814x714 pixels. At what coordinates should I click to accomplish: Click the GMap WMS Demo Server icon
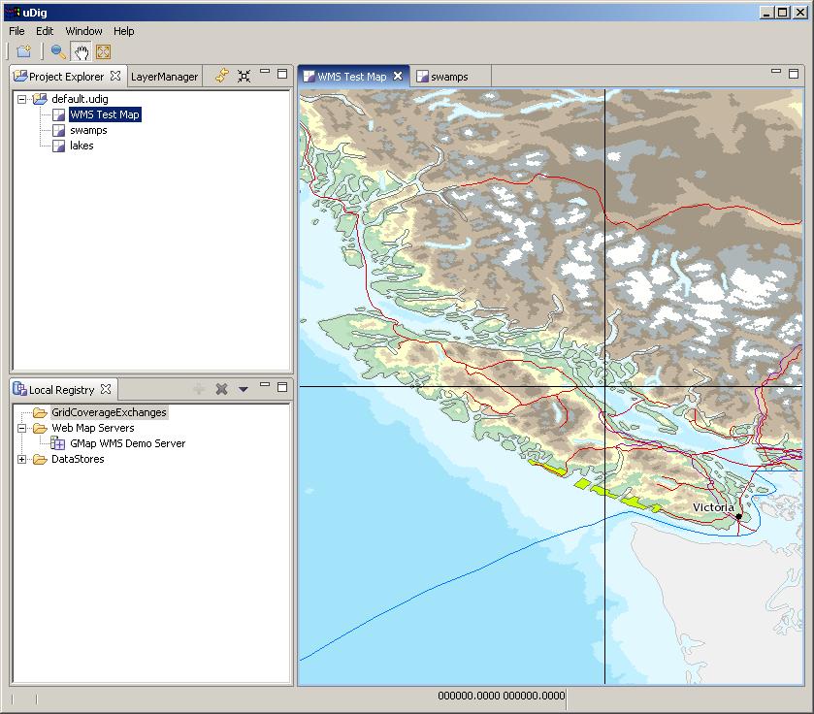pyautogui.click(x=59, y=443)
